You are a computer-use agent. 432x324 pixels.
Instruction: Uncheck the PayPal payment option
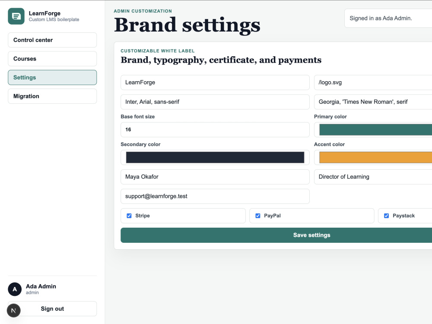pyautogui.click(x=258, y=216)
